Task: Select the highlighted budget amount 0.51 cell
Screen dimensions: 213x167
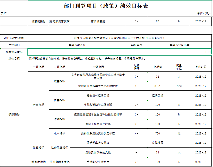Action: 119,52
